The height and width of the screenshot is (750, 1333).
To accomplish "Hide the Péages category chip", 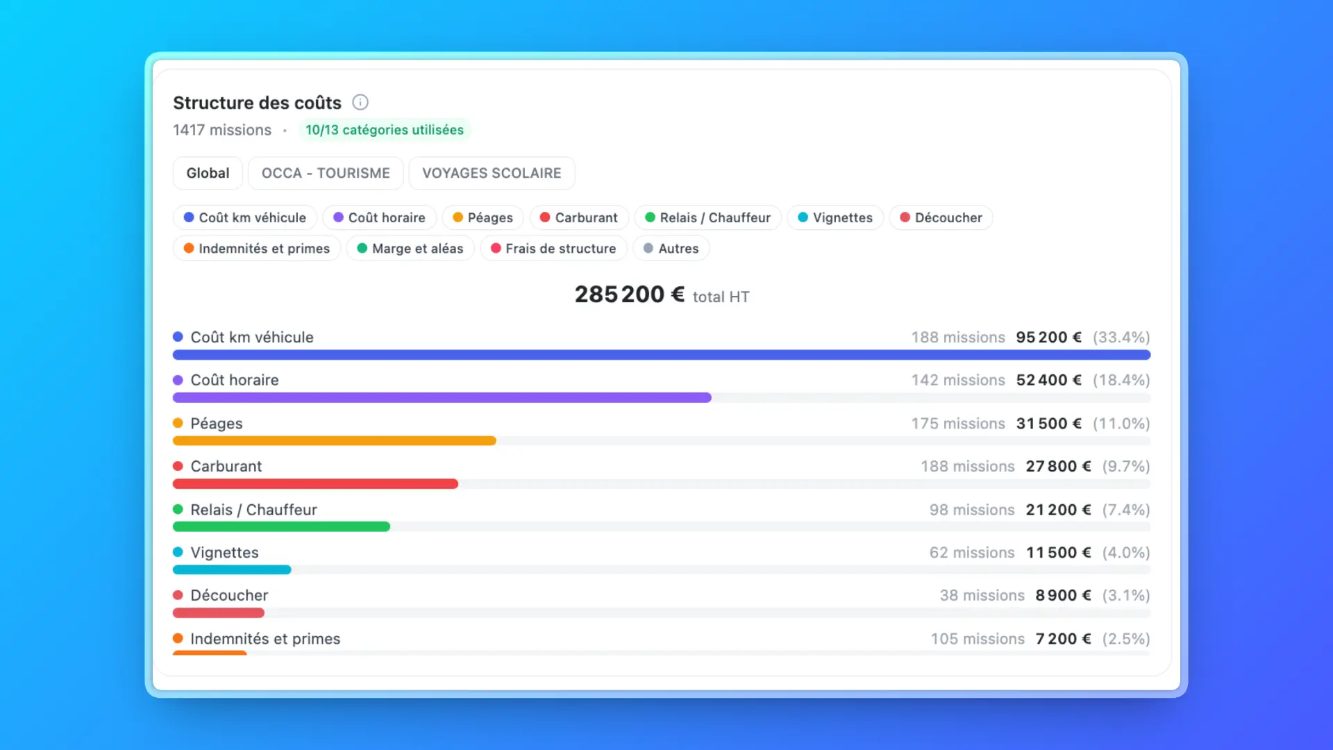I will [x=483, y=217].
